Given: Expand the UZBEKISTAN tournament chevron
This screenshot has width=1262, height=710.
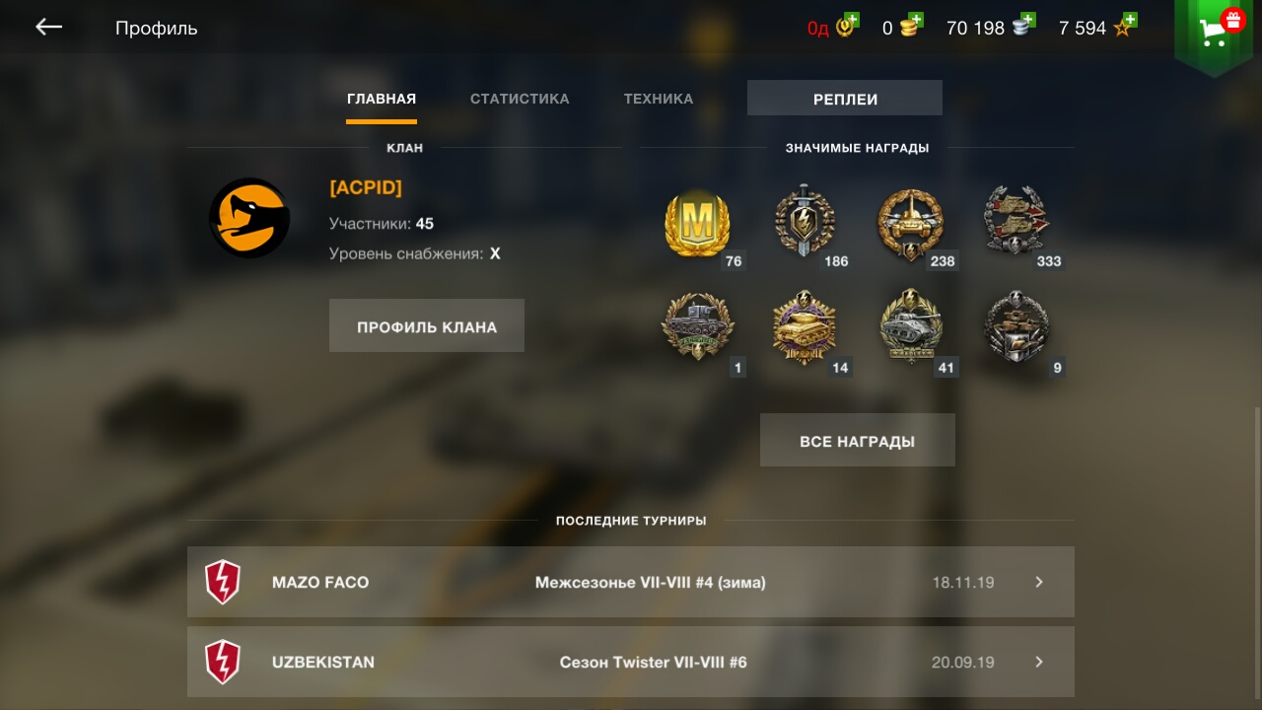Looking at the screenshot, I should [1039, 662].
